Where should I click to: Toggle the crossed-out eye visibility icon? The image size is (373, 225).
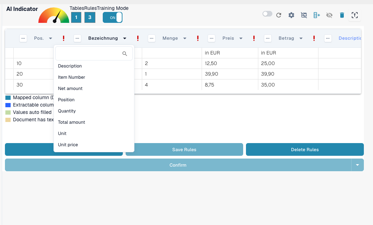pyautogui.click(x=329, y=15)
